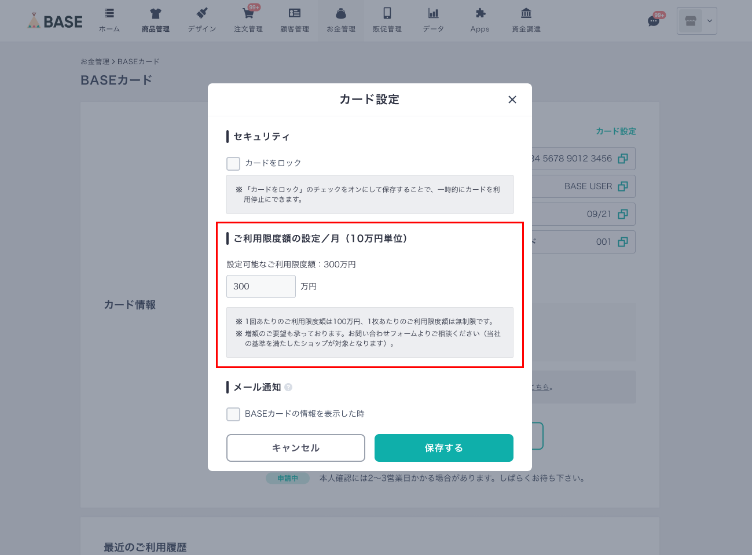This screenshot has width=752, height=555.
Task: Open 商品管理 shirt icon
Action: coord(155,13)
